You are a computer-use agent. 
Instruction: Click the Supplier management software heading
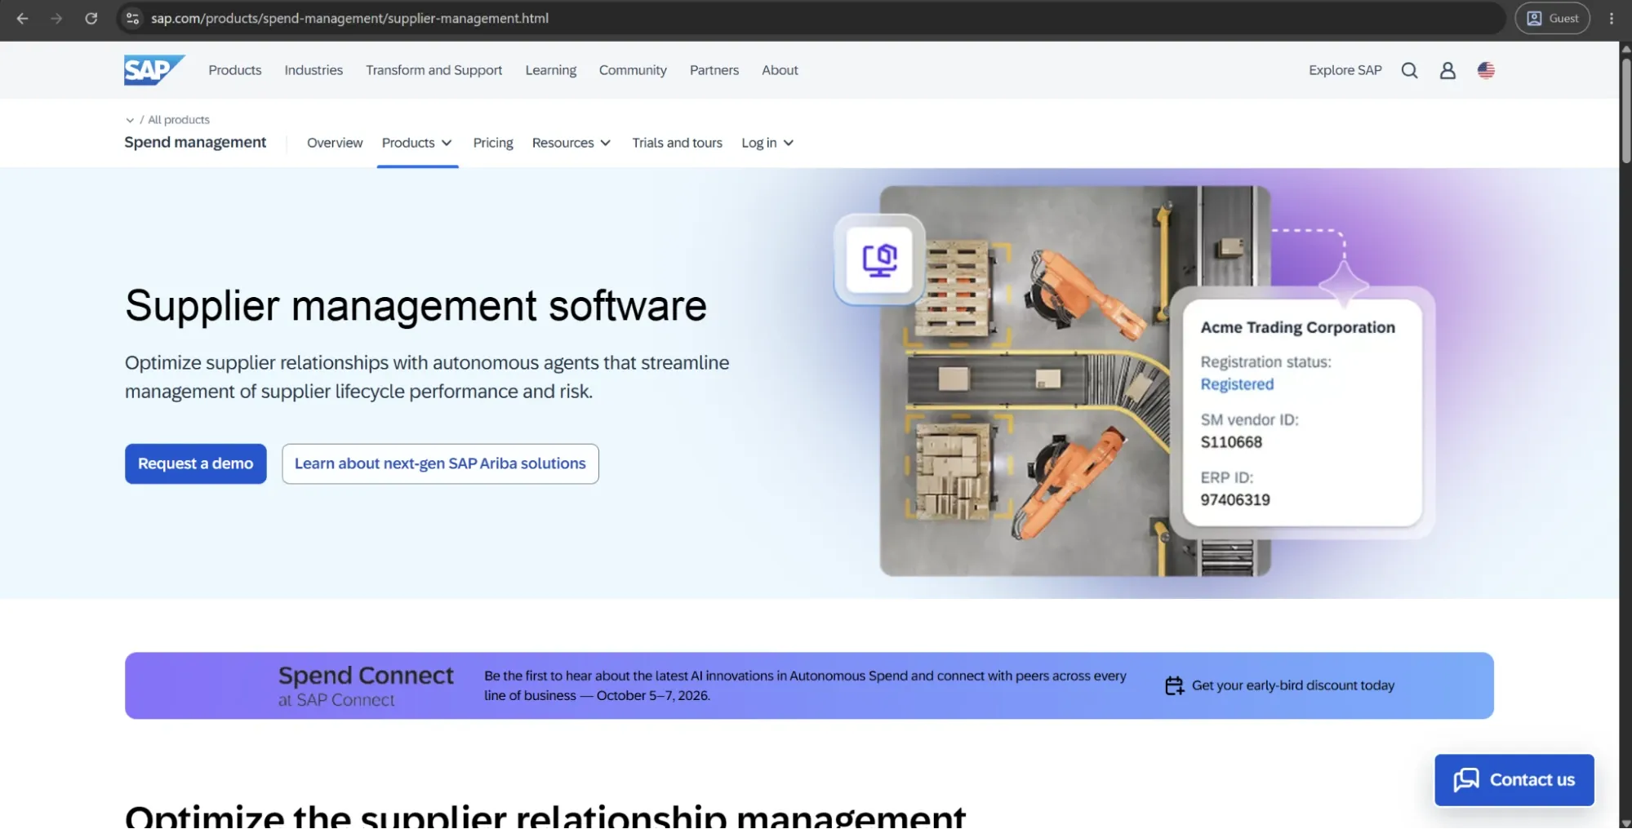416,306
